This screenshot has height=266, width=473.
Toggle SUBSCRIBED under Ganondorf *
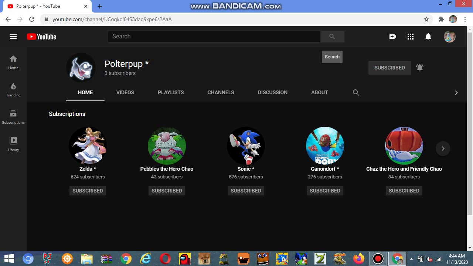click(325, 191)
